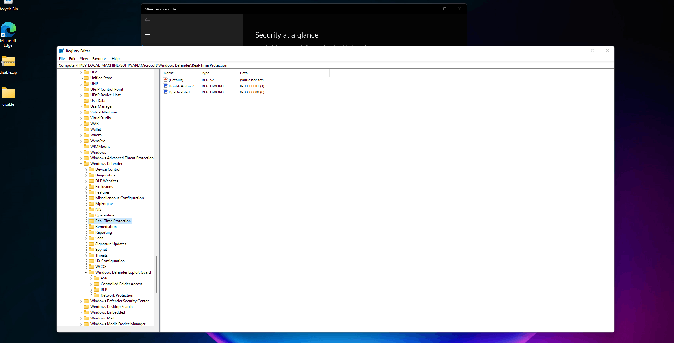Select the UPnP Control Point key
This screenshot has height=343, width=674.
click(x=107, y=89)
